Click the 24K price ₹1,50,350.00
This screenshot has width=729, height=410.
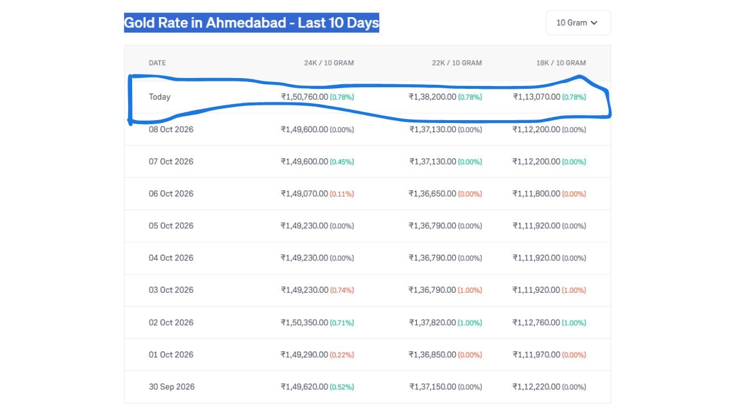pos(304,322)
